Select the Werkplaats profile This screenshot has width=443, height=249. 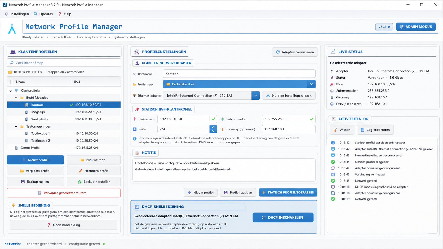click(x=64, y=119)
